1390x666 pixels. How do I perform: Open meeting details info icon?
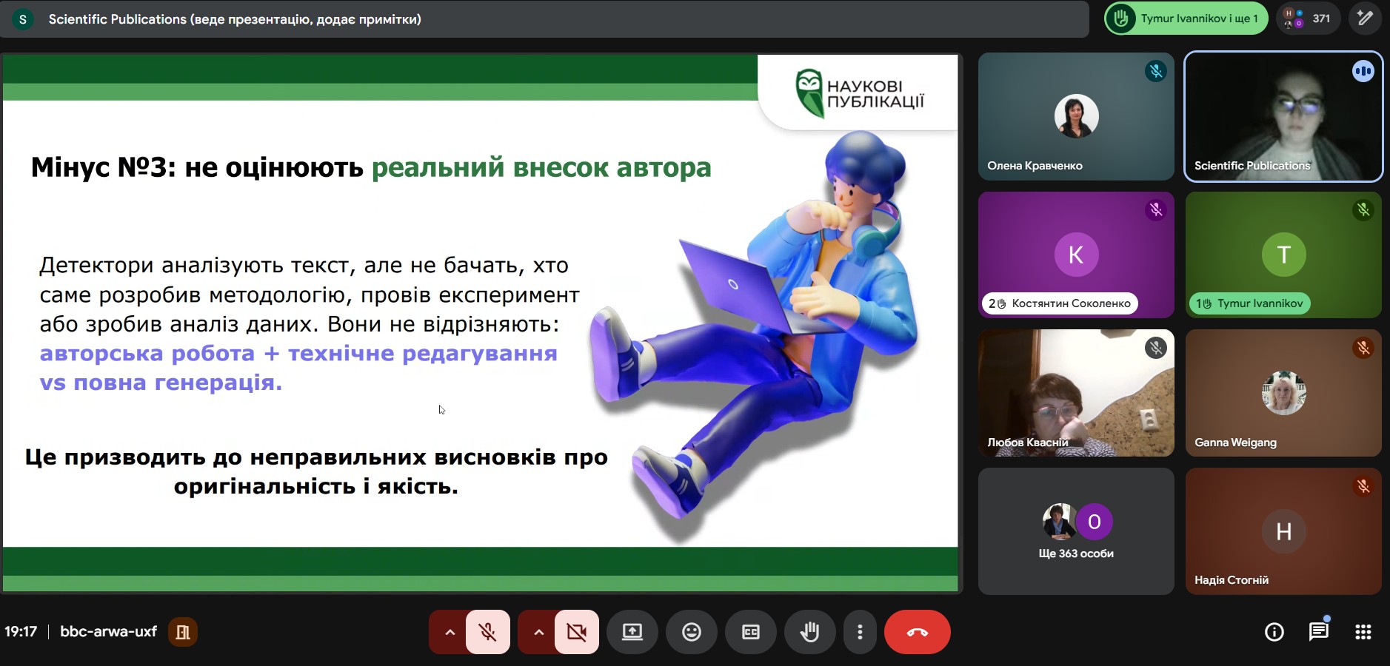point(1274,632)
